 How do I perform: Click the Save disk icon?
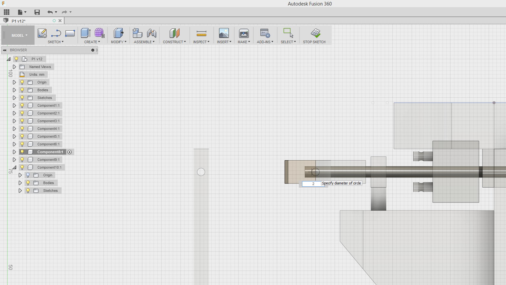pyautogui.click(x=37, y=12)
